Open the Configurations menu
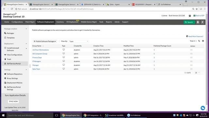 (x=17, y=22)
